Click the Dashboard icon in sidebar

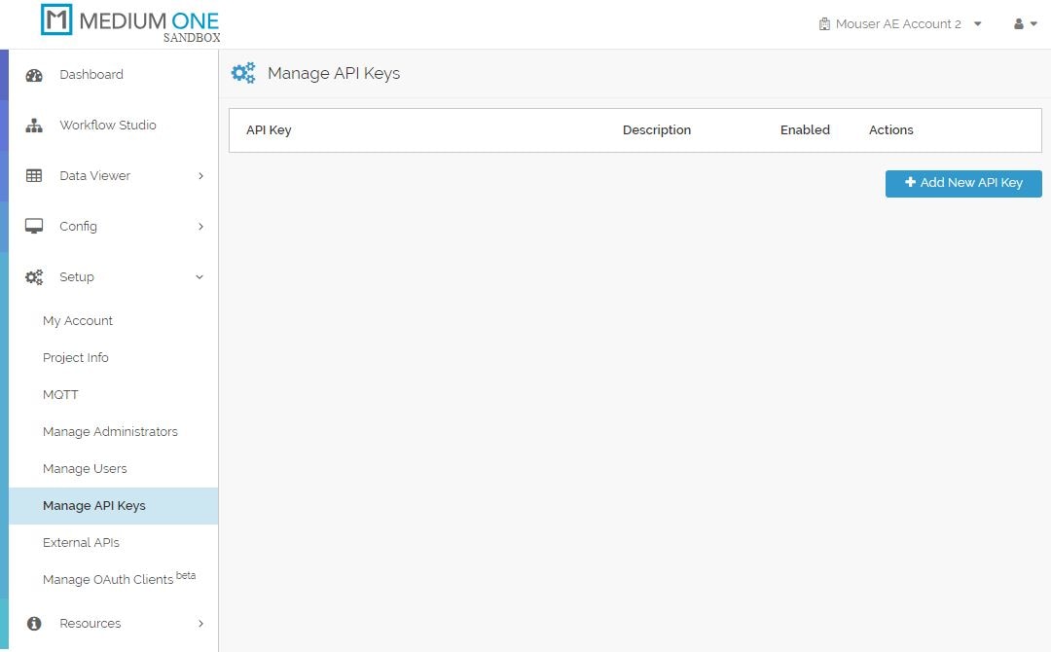click(35, 74)
